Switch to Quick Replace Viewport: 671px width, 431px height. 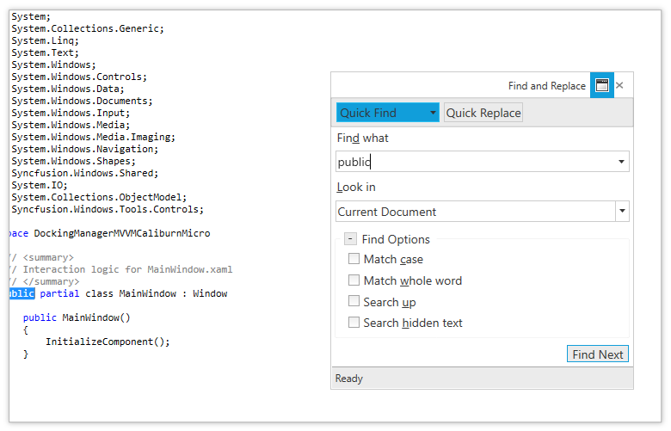483,113
